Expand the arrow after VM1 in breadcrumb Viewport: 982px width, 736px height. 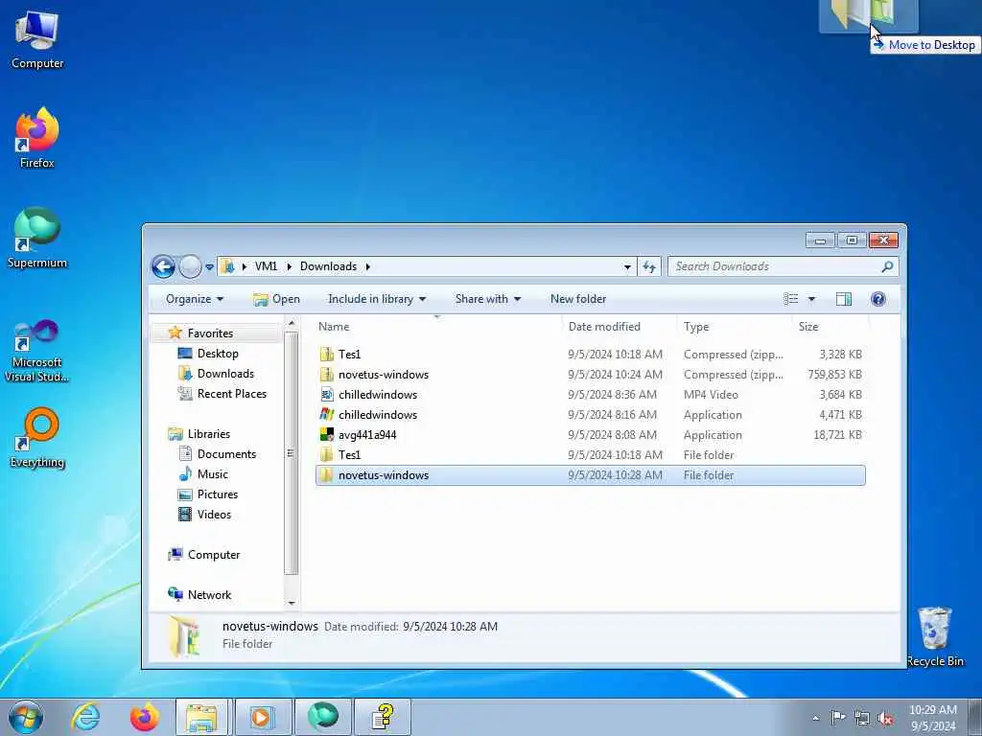coord(289,266)
